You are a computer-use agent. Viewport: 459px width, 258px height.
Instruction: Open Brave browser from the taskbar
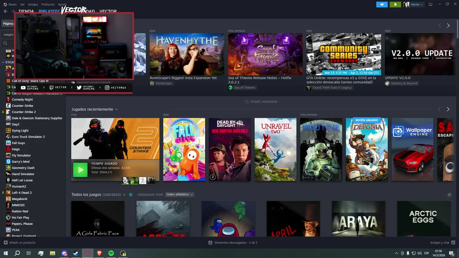point(99,253)
